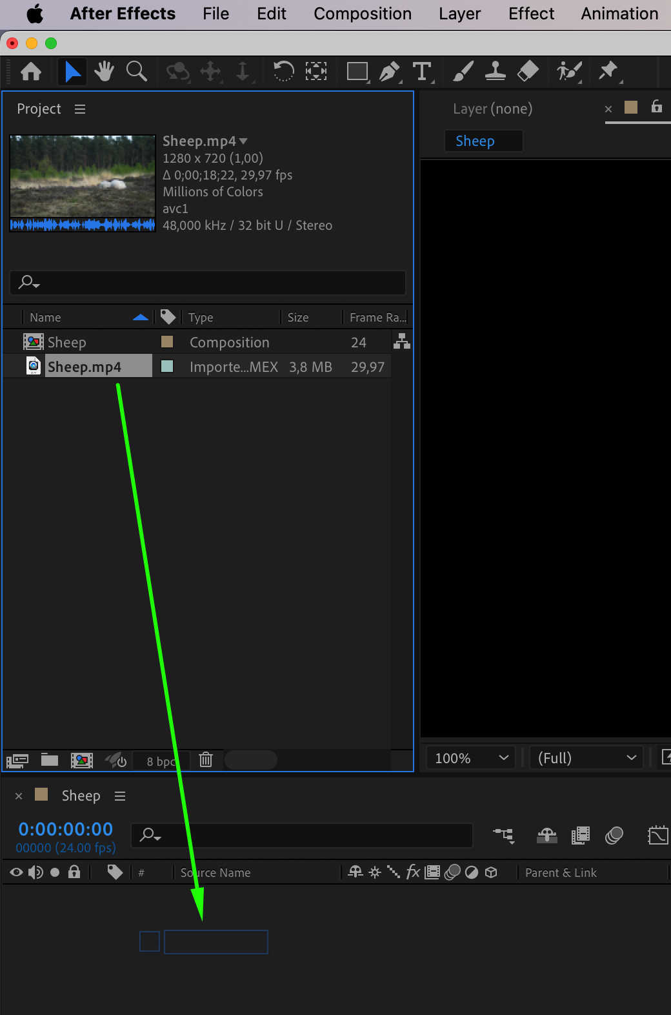Image resolution: width=671 pixels, height=1015 pixels.
Task: Select the Selection arrow tool
Action: (x=72, y=71)
